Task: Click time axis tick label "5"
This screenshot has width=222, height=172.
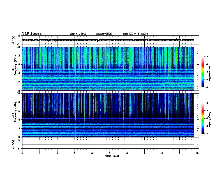Action: coord(110,153)
